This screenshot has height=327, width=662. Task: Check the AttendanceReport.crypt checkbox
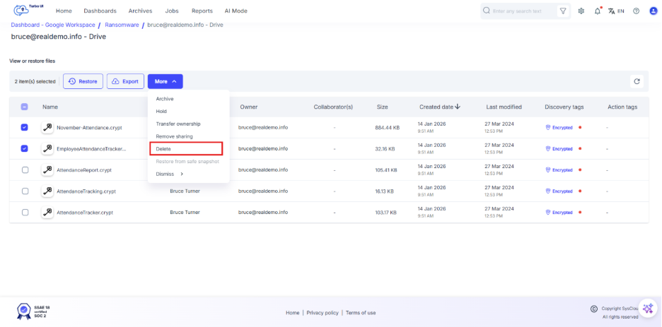tap(25, 170)
